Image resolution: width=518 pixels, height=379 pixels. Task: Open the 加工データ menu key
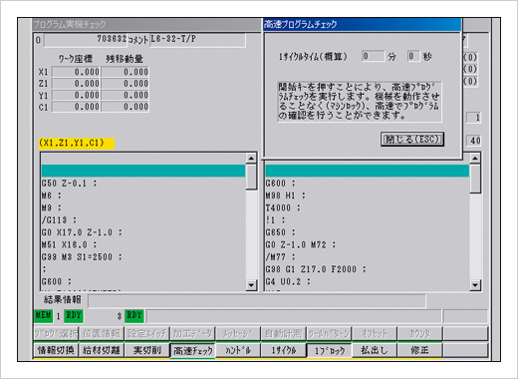(x=192, y=333)
